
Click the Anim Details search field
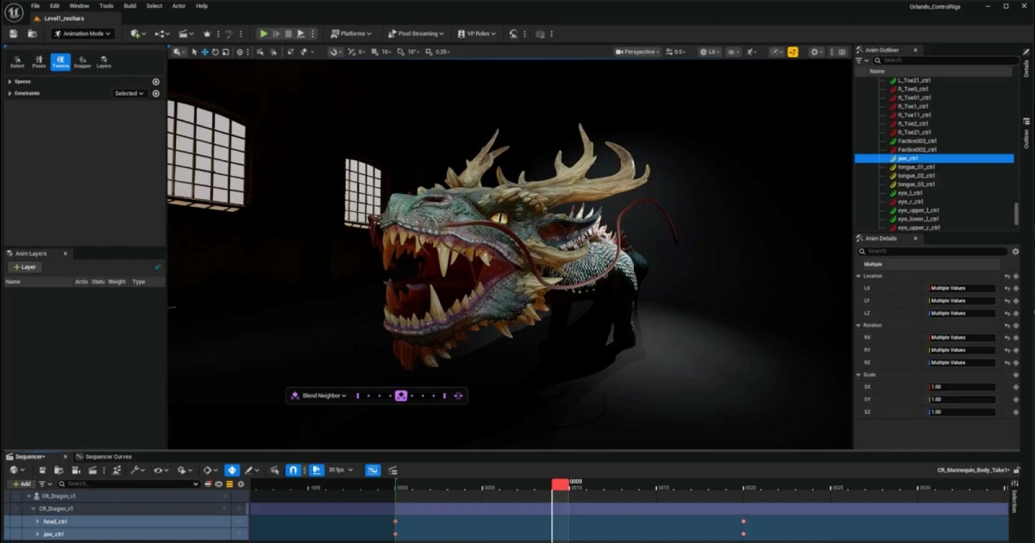click(x=932, y=252)
